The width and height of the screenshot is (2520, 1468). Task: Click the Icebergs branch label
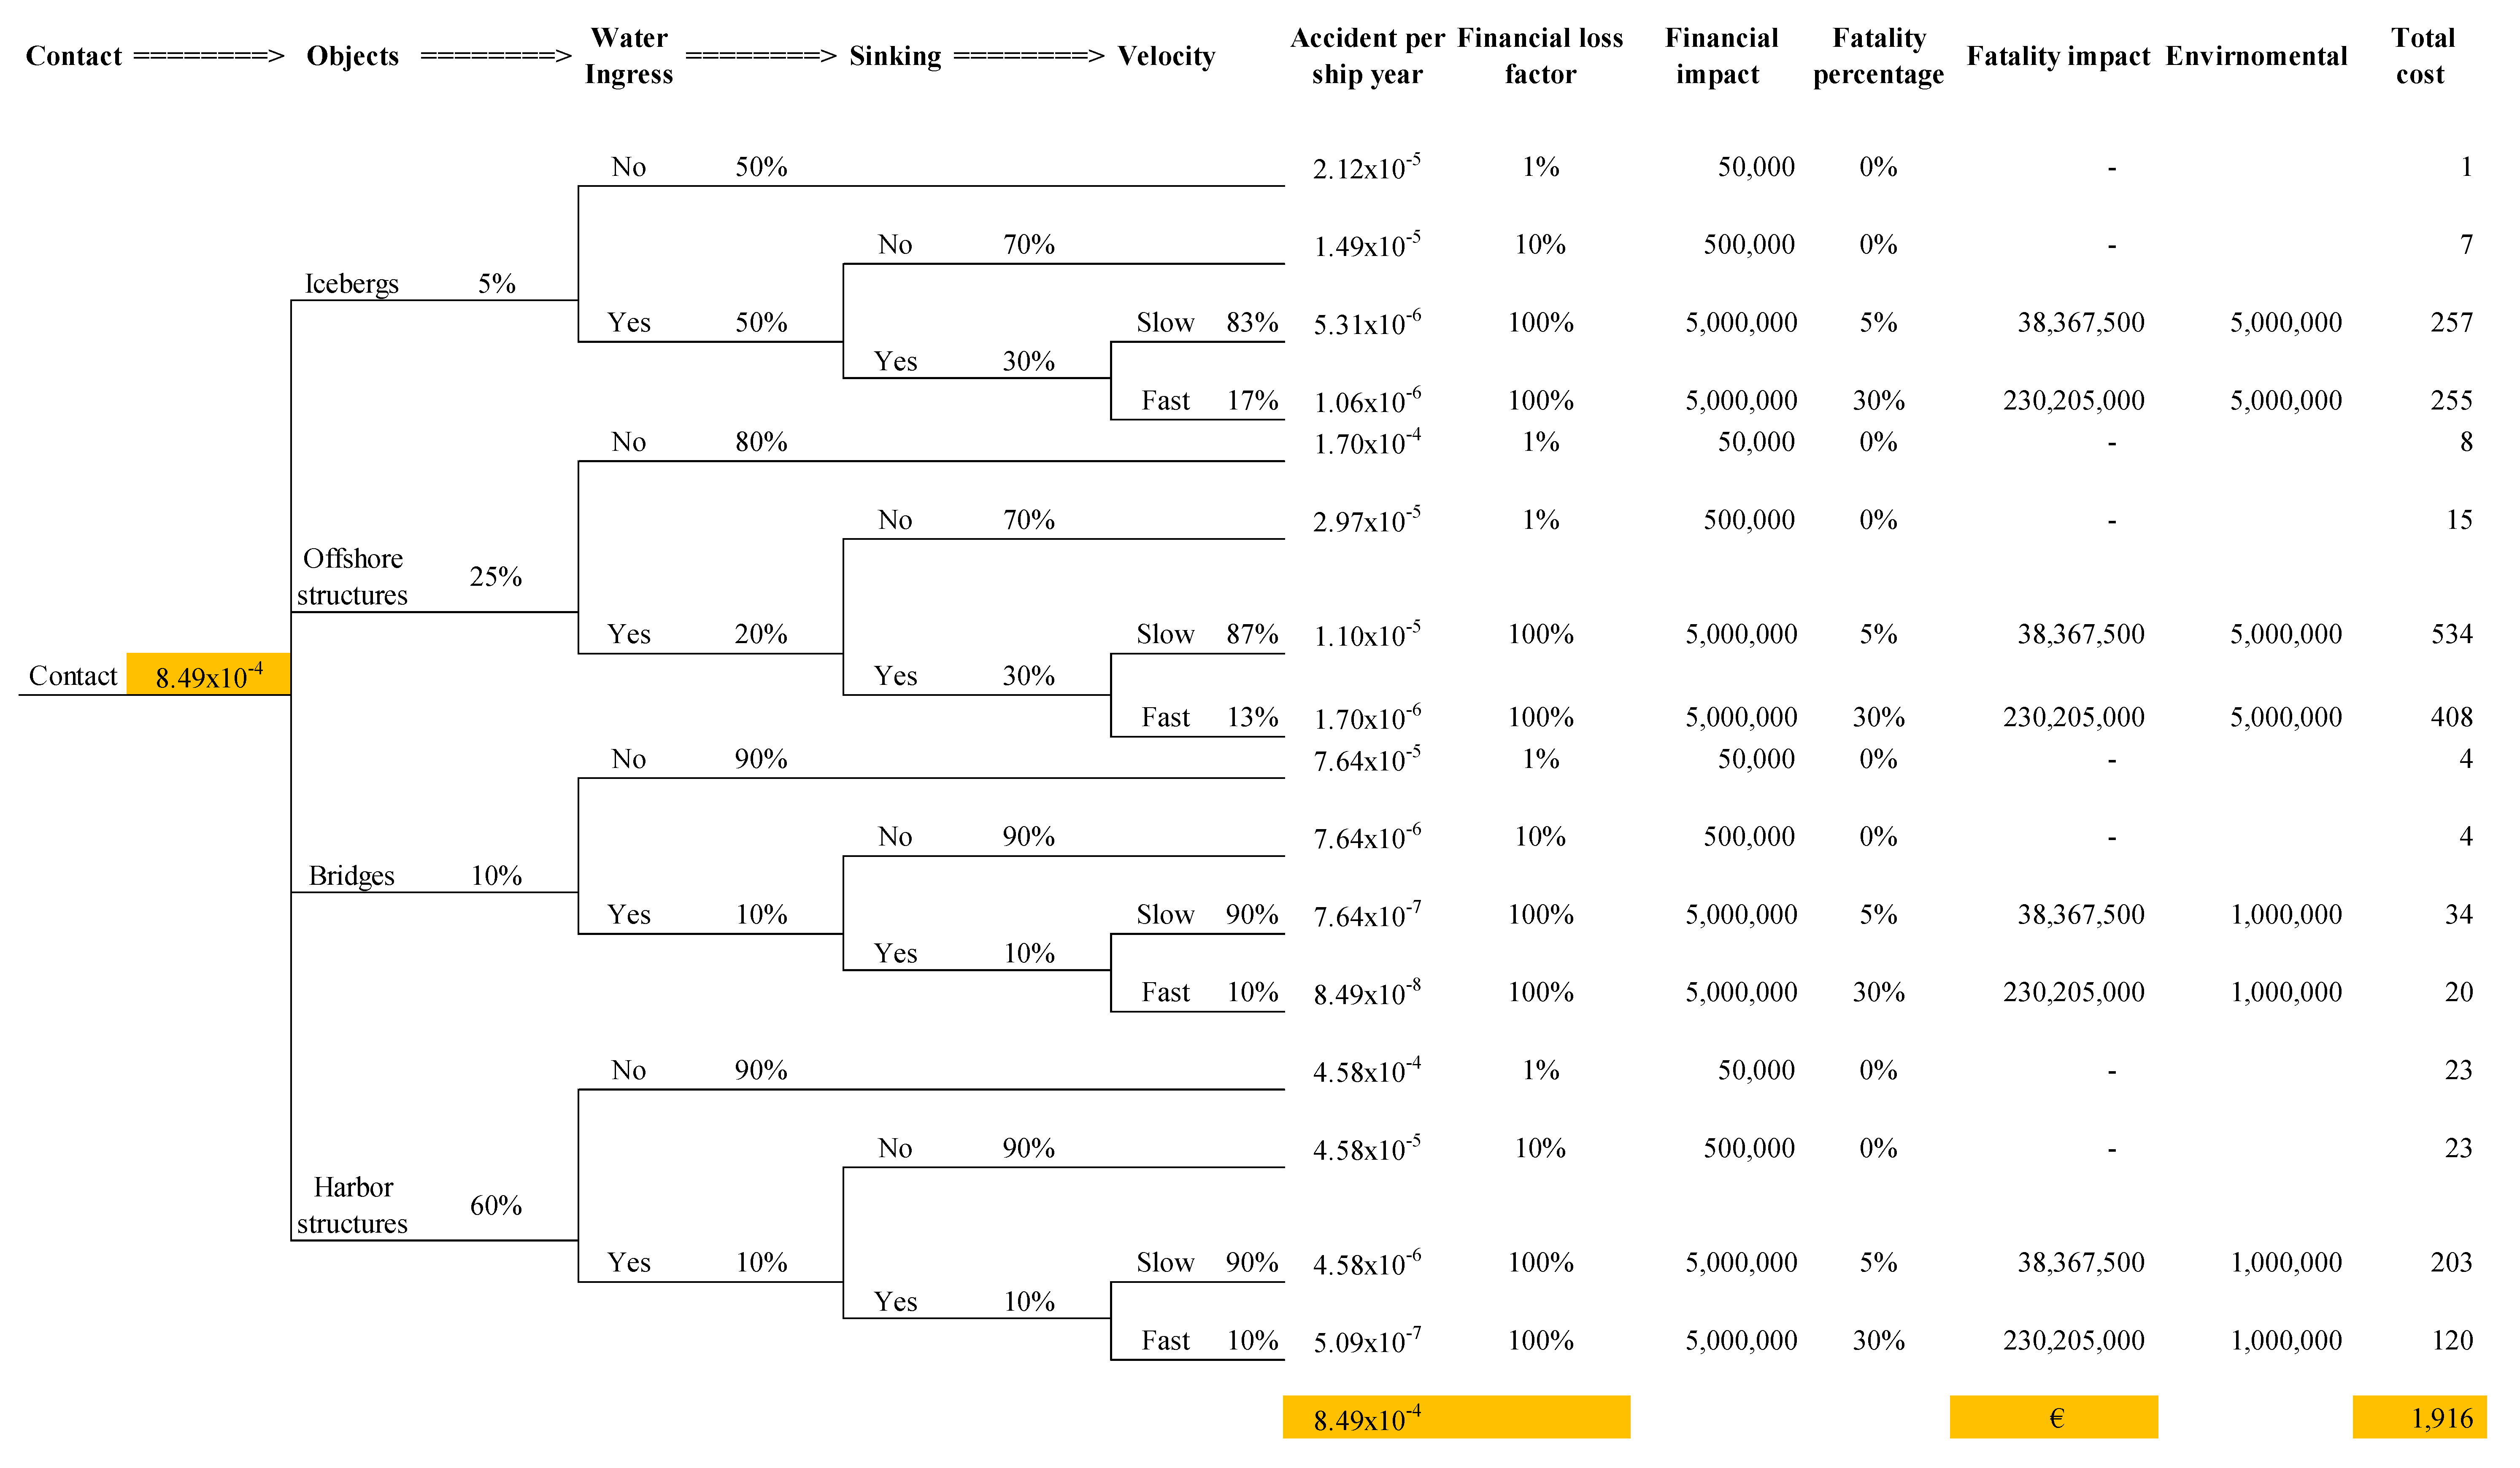pyautogui.click(x=351, y=284)
